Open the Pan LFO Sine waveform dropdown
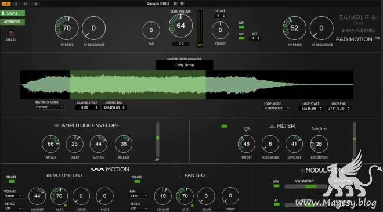Image resolution: width=383 pixels, height=212 pixels. pos(139,196)
